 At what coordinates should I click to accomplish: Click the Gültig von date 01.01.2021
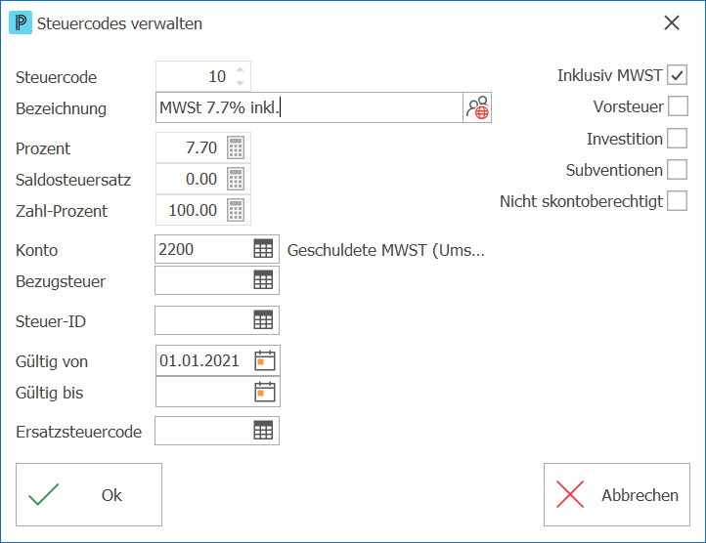tap(199, 360)
